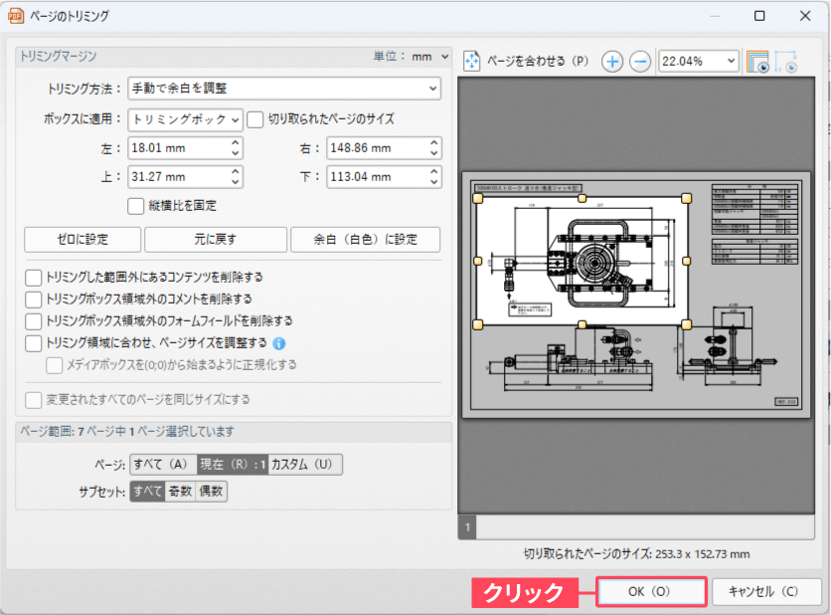Enable 縦横比を固定 checkbox
The height and width of the screenshot is (615, 831).
[x=137, y=206]
